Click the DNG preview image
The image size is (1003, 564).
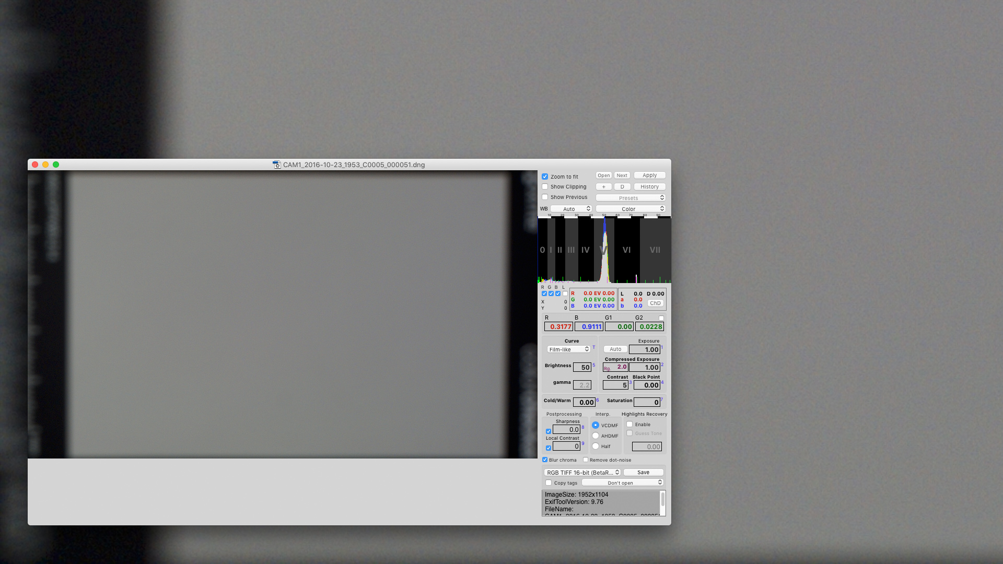click(283, 315)
